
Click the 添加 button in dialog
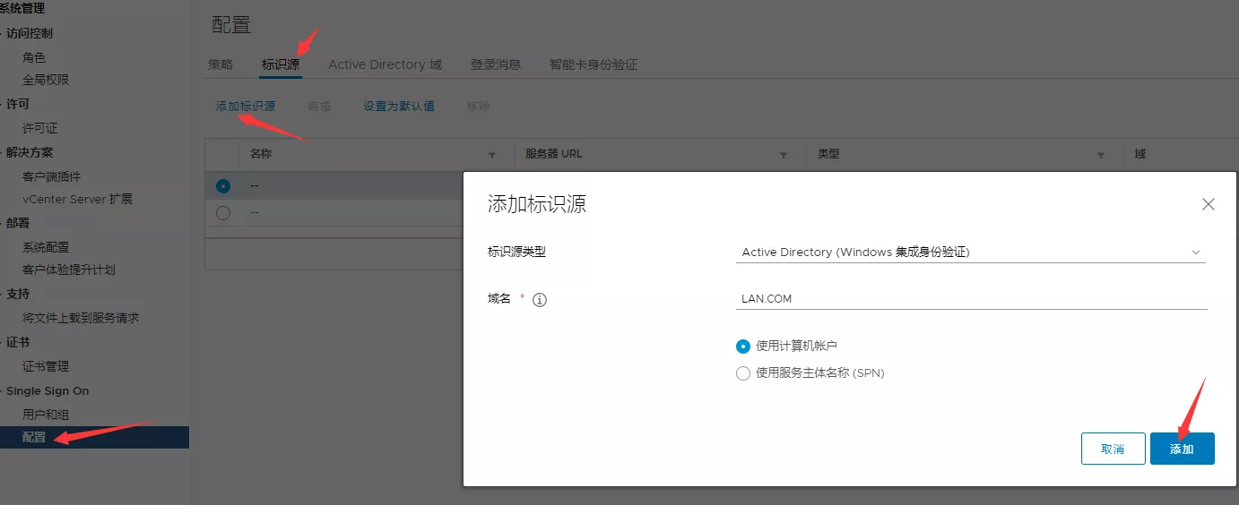(x=1182, y=449)
